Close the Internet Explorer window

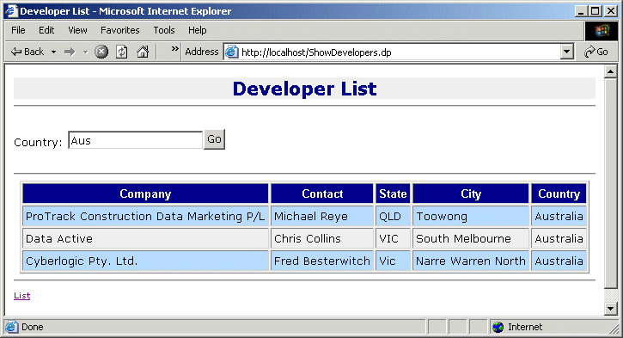point(611,11)
